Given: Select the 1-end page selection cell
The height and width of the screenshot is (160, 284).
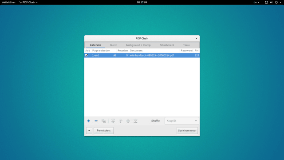Looking at the screenshot, I should (96, 55).
